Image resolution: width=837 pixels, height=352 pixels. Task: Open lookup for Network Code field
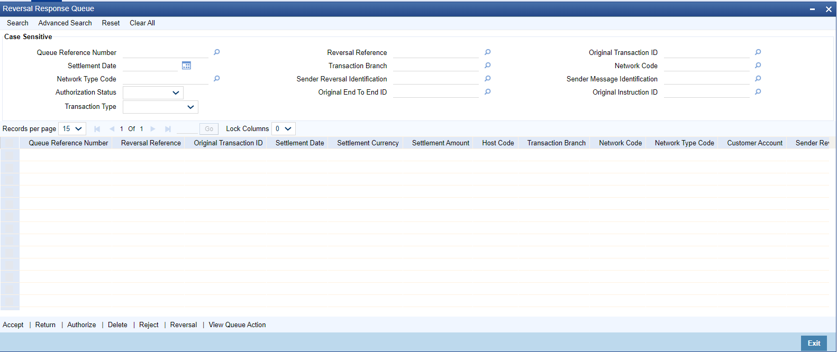click(x=758, y=66)
